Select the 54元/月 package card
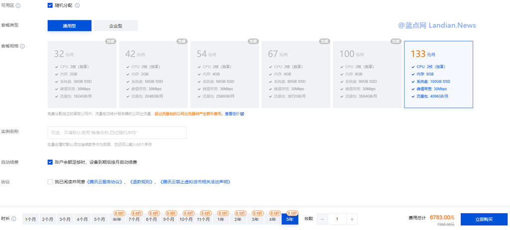The height and width of the screenshot is (230, 510). (225, 75)
